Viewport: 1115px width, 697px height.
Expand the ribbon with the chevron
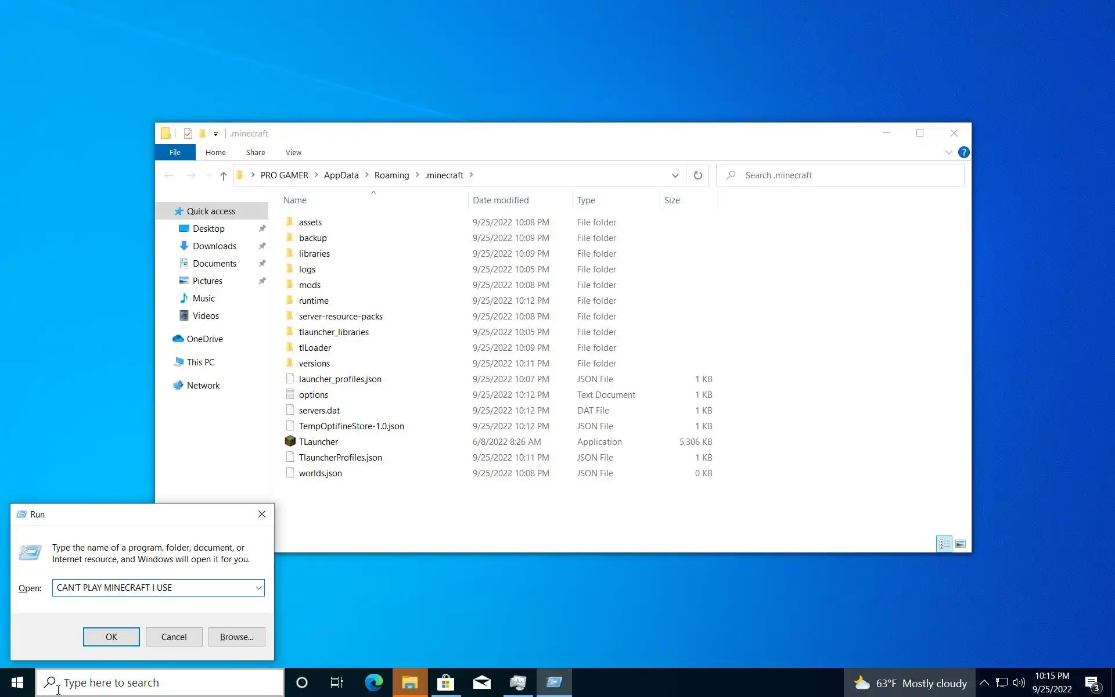(948, 152)
